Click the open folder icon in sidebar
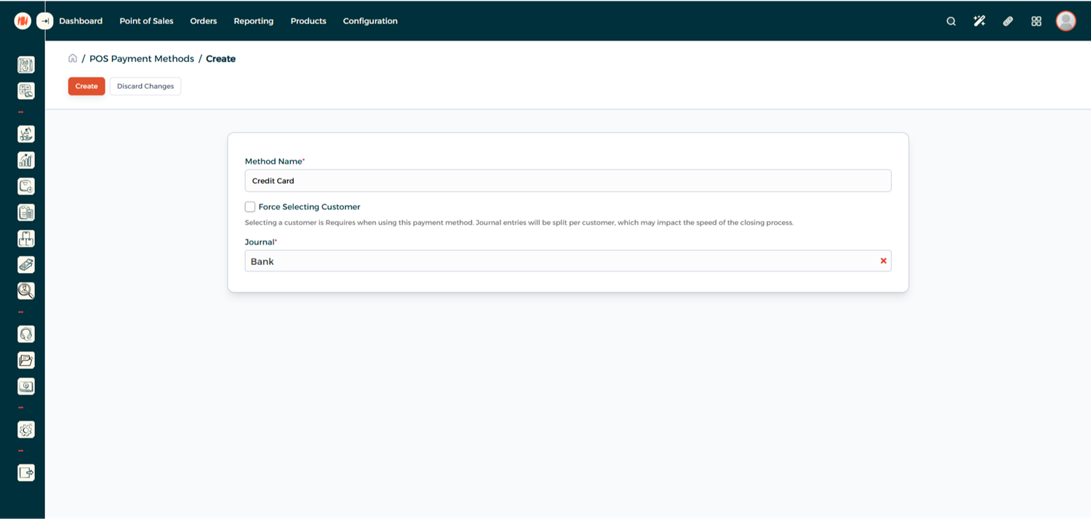The height and width of the screenshot is (519, 1091). (25, 360)
